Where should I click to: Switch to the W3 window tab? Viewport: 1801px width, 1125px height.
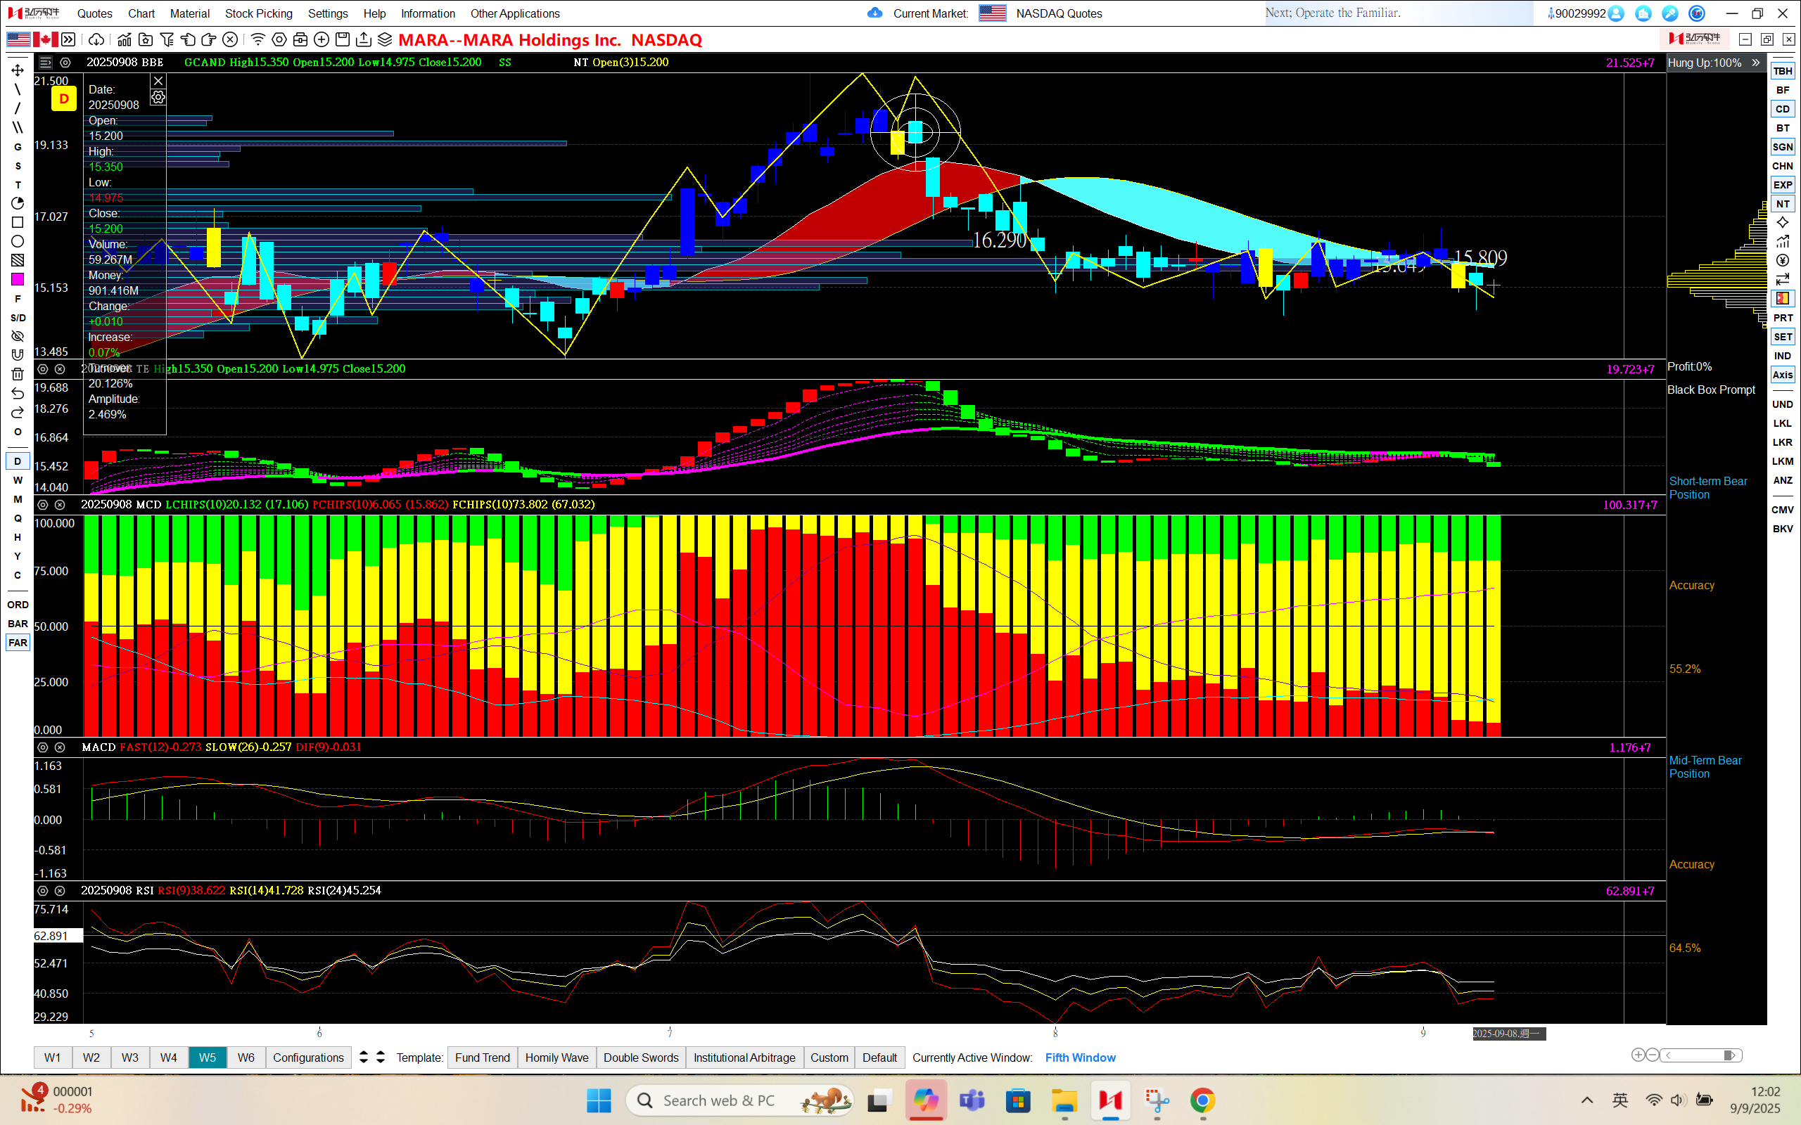tap(129, 1057)
